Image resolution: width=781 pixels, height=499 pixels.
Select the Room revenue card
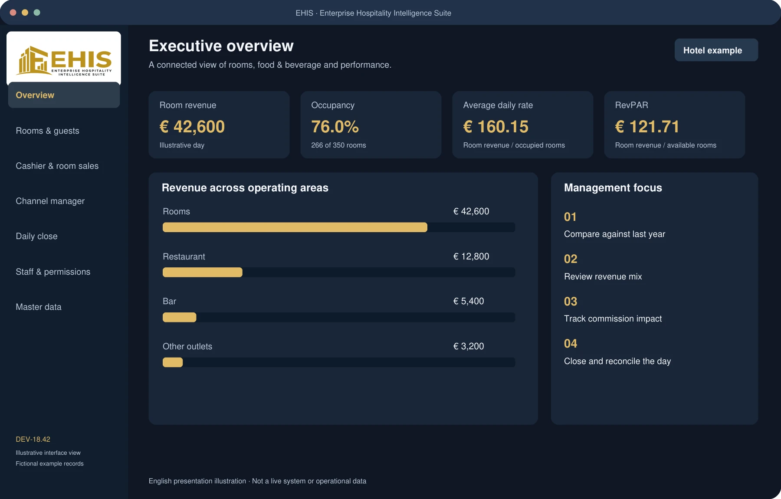pos(219,125)
